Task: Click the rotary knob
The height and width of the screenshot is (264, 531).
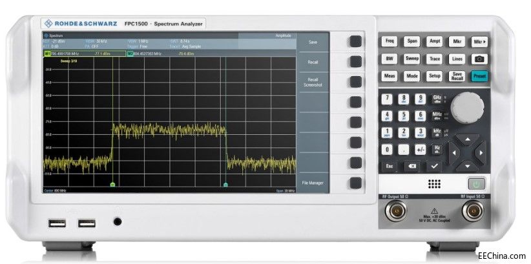Action: pyautogui.click(x=467, y=108)
